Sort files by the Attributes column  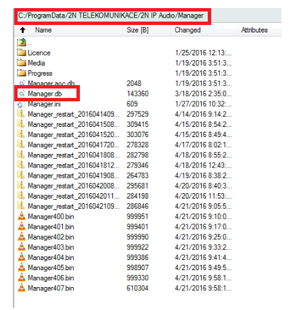(254, 30)
